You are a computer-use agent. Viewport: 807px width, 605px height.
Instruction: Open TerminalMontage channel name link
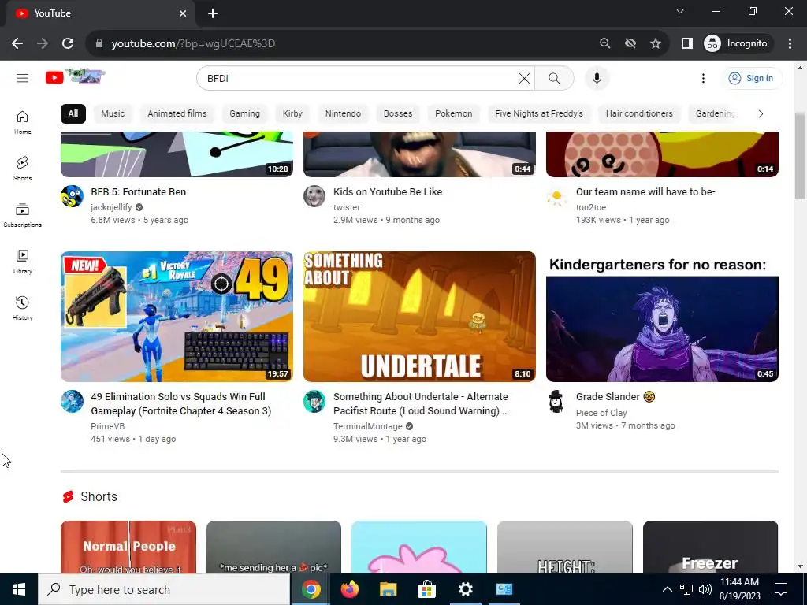click(x=367, y=426)
